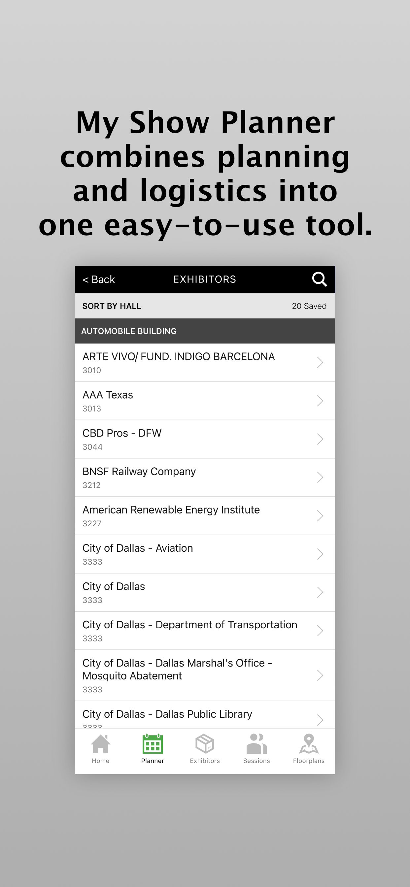
Task: Click booth number 3010
Action: click(x=92, y=371)
